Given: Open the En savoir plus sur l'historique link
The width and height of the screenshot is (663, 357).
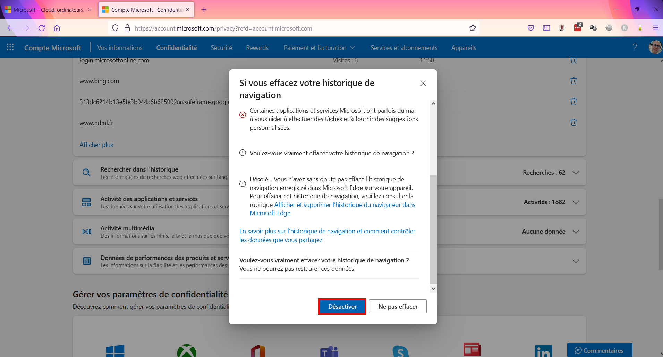Looking at the screenshot, I should pos(327,235).
